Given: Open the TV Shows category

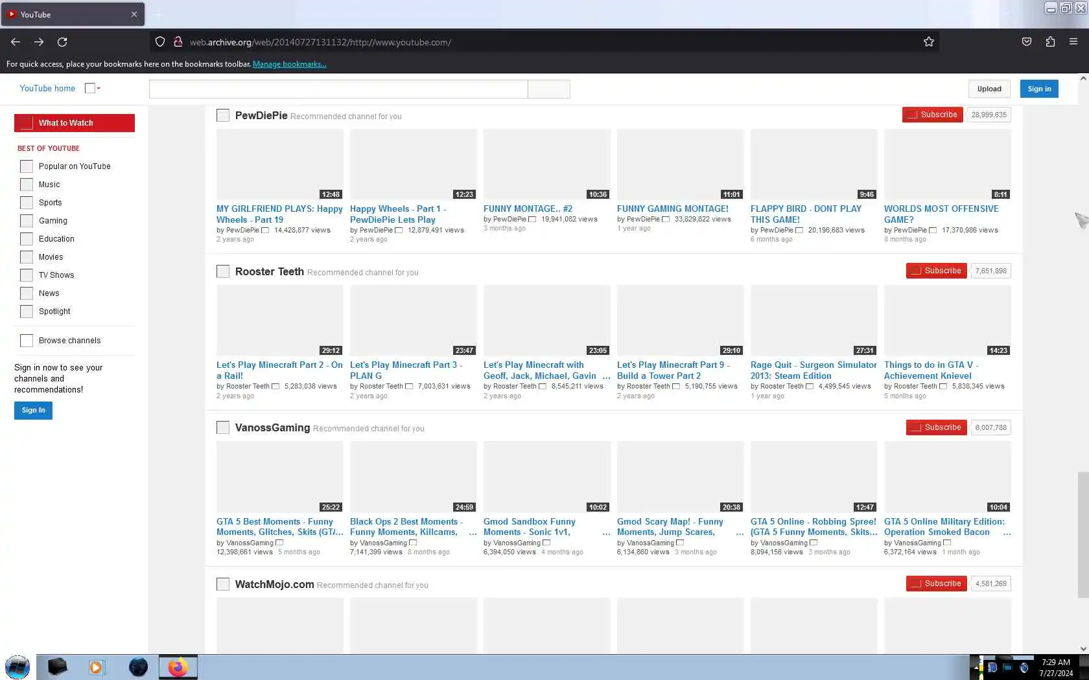Looking at the screenshot, I should pyautogui.click(x=56, y=275).
